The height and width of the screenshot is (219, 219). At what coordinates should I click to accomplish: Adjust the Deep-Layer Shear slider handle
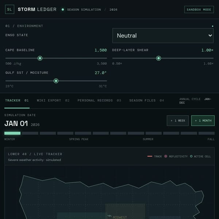pyautogui.click(x=158, y=58)
